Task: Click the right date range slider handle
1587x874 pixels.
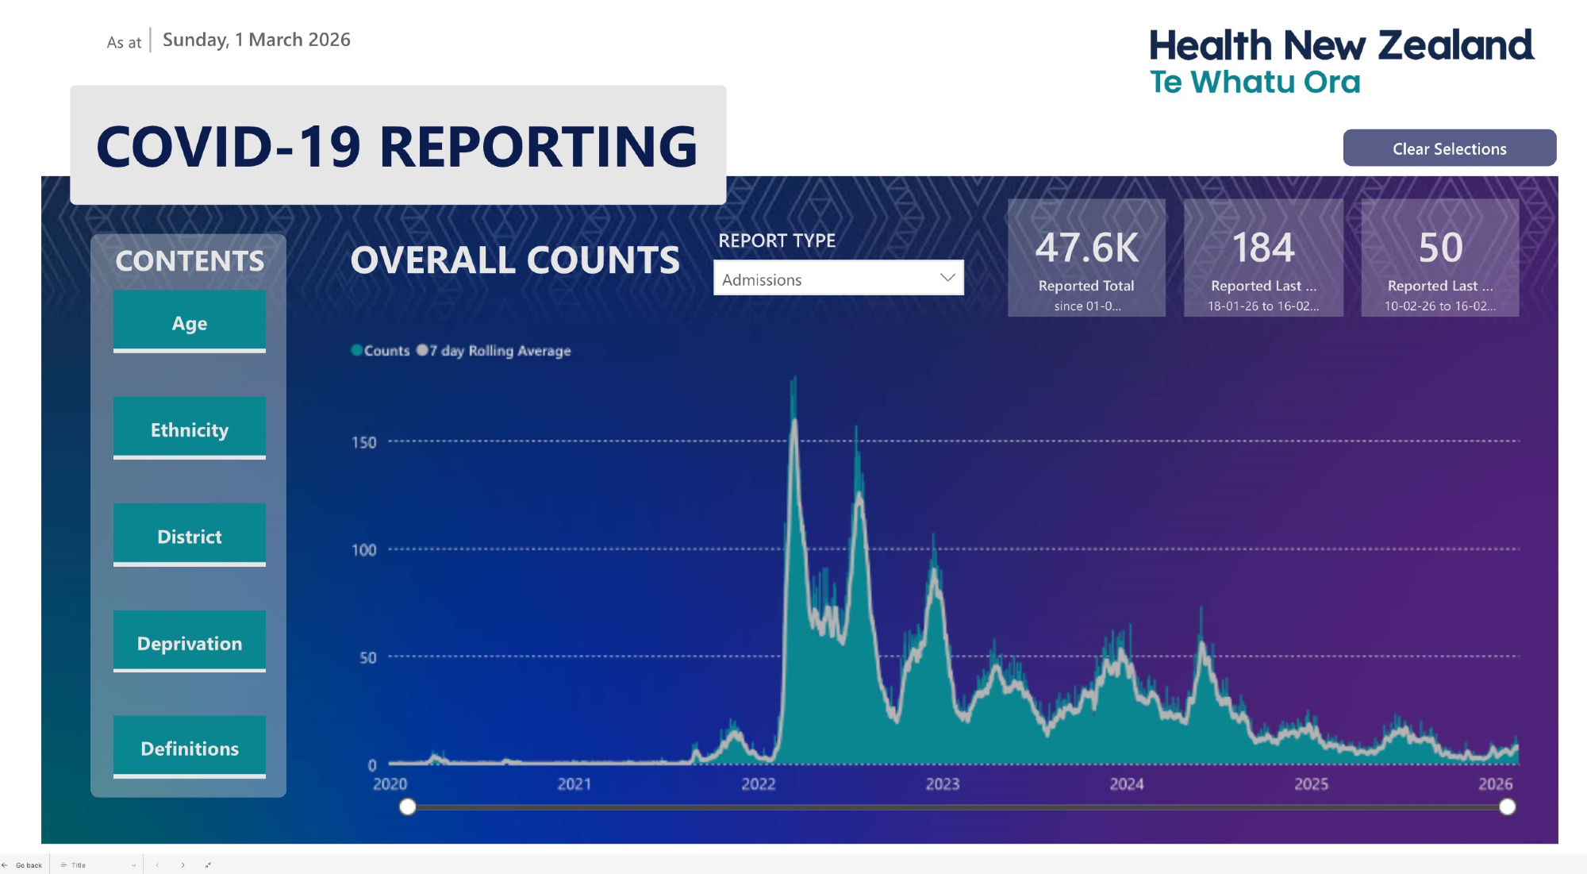Action: point(1507,807)
